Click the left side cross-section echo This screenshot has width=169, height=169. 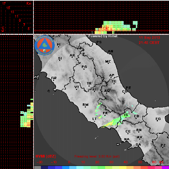pos(27,113)
